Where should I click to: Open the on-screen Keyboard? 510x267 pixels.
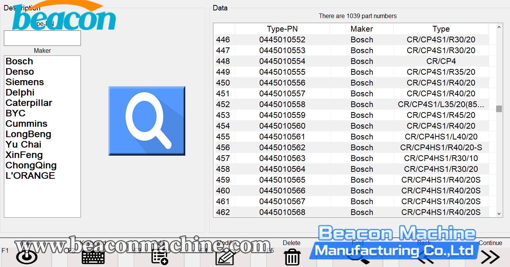(x=93, y=257)
